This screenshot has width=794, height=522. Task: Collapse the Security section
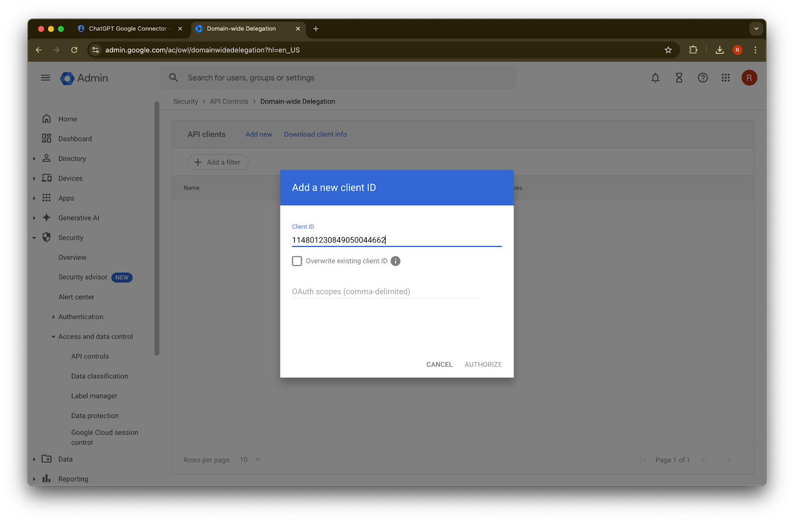(x=34, y=238)
